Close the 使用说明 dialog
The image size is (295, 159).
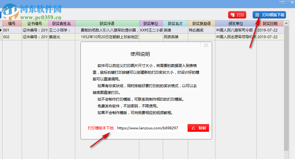coord(206,45)
